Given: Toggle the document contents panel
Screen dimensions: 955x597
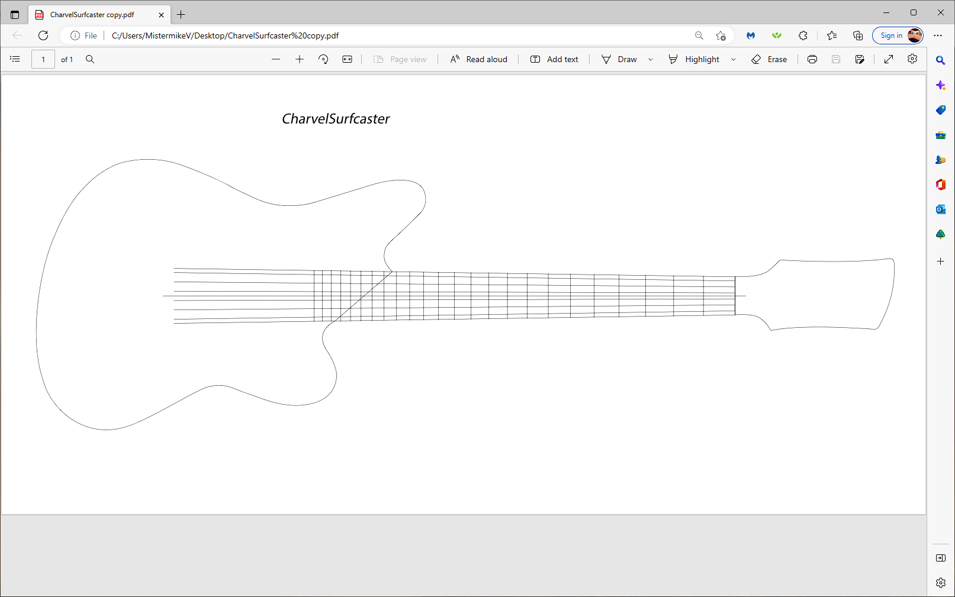Looking at the screenshot, I should click(x=15, y=59).
